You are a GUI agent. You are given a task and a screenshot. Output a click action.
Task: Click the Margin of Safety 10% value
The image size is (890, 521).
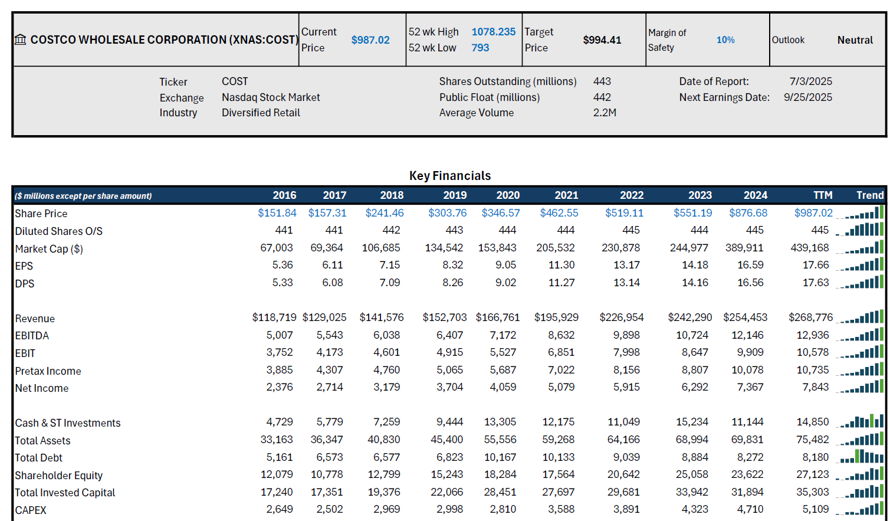coord(725,40)
